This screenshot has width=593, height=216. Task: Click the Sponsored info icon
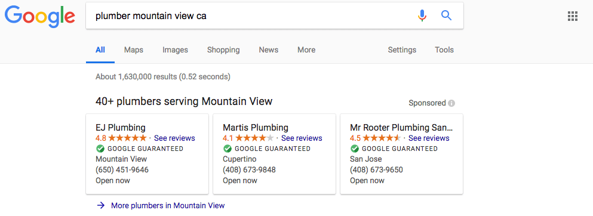pyautogui.click(x=451, y=103)
